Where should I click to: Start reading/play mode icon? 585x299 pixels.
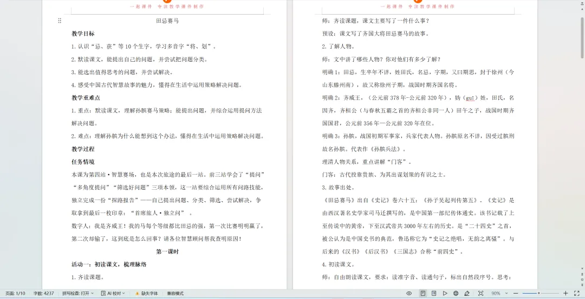(x=445, y=294)
